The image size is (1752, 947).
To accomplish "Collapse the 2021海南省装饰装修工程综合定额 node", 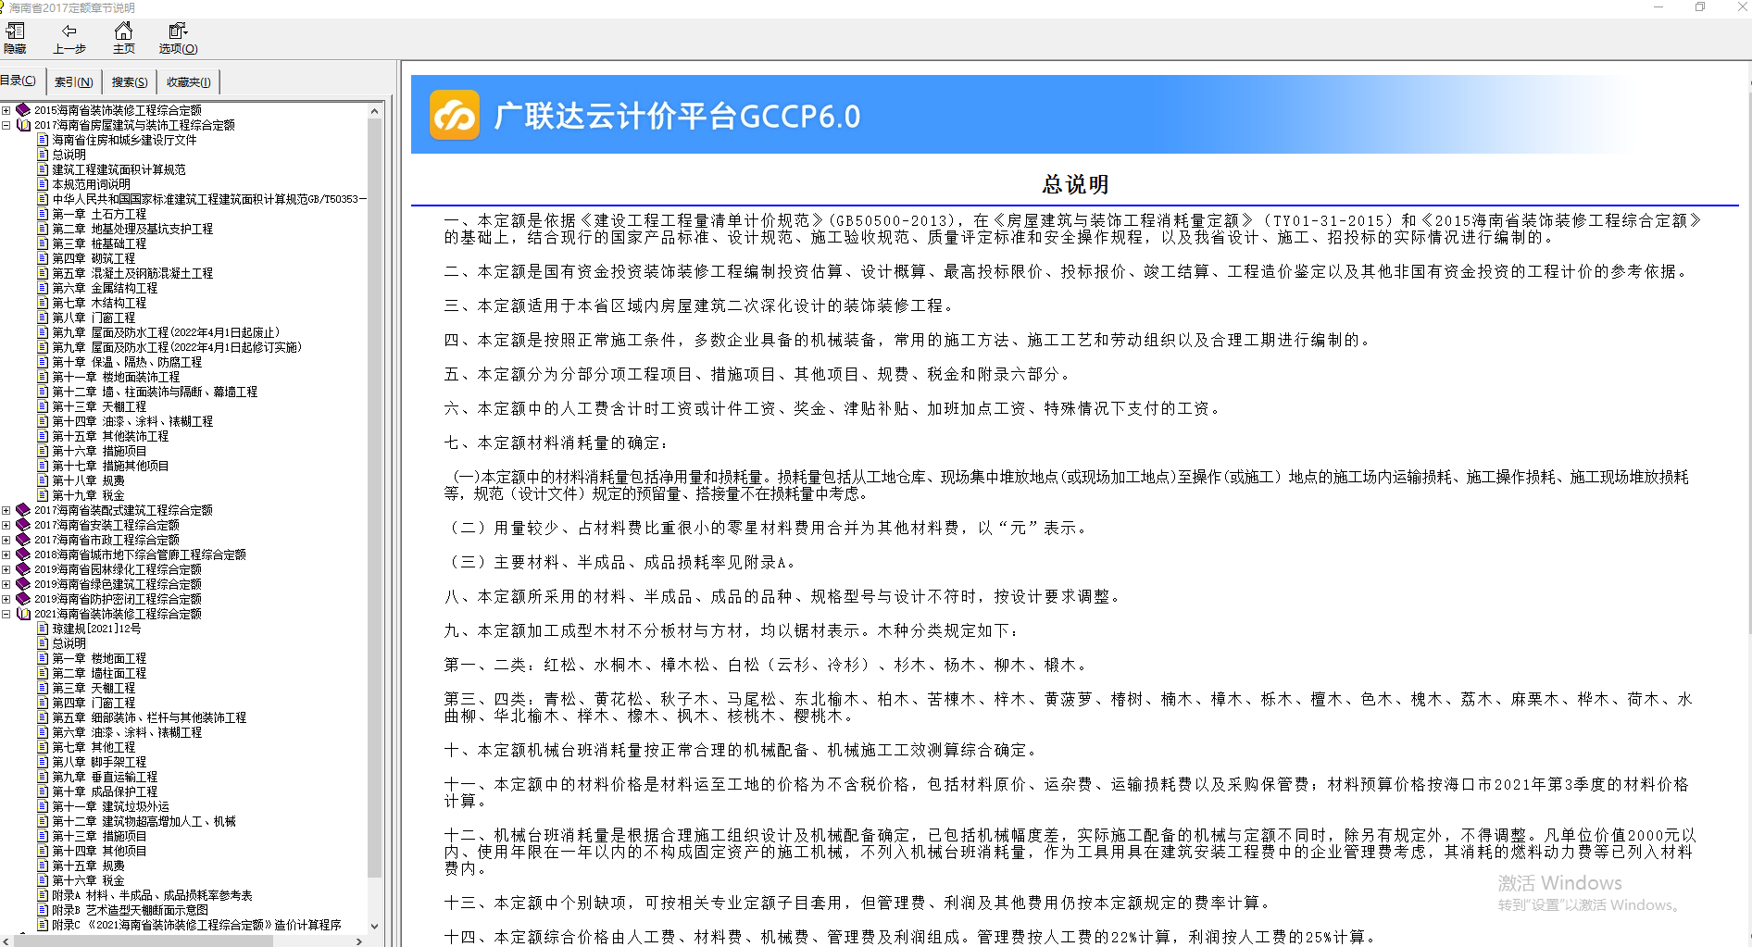I will tap(6, 614).
